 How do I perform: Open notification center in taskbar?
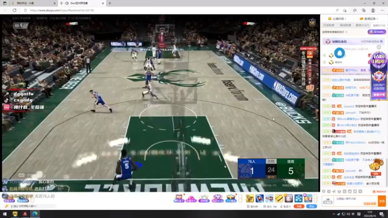pos(382,214)
